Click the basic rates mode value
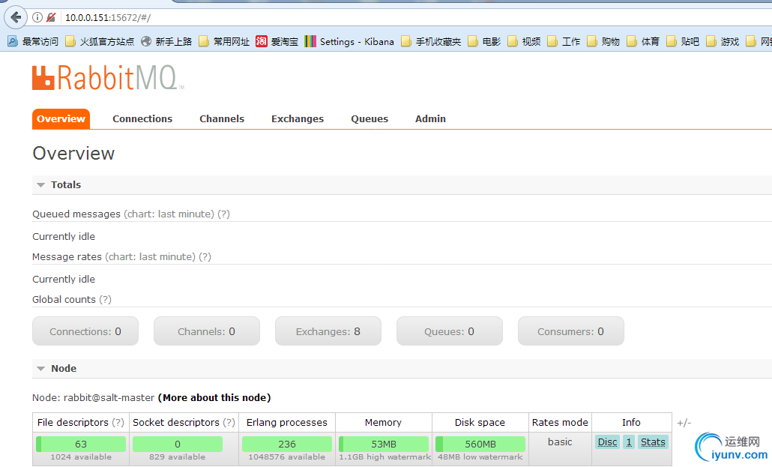Image resolution: width=772 pixels, height=467 pixels. [x=560, y=442]
